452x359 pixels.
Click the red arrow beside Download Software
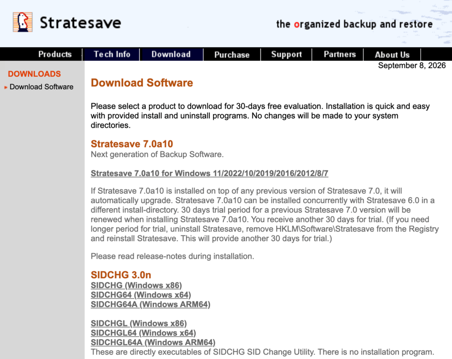6,87
